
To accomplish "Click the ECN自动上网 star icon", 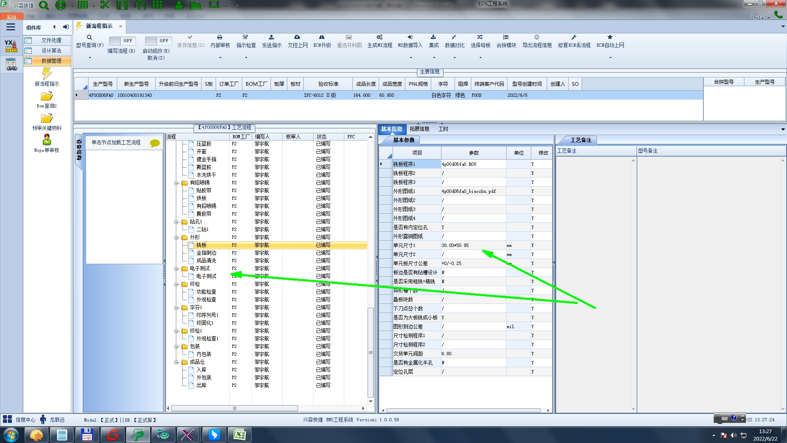I will point(610,37).
